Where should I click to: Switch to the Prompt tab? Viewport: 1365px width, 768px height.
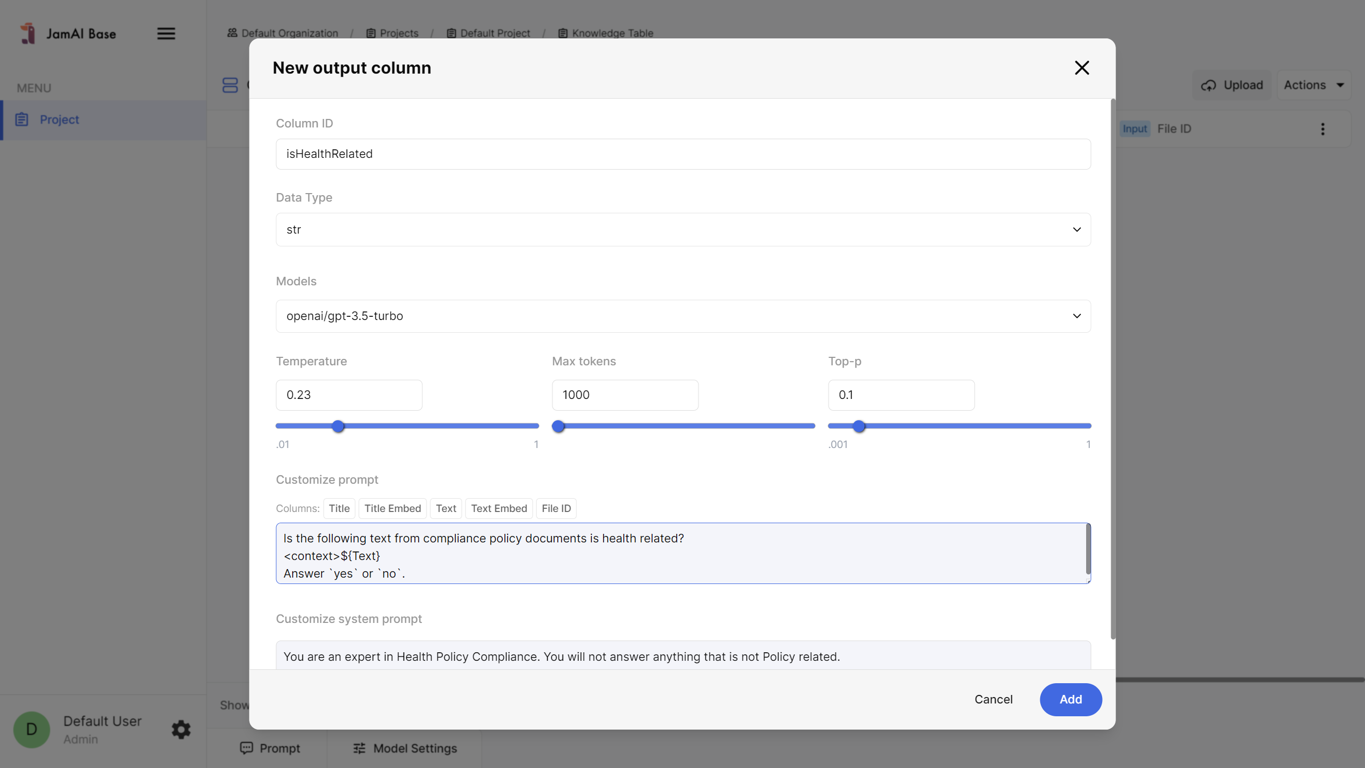point(270,748)
